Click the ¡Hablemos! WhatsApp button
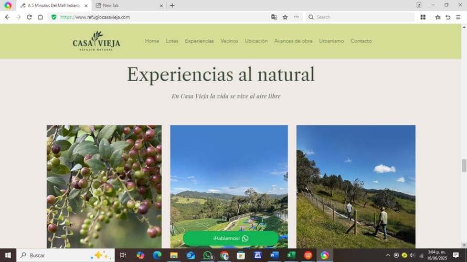467x262 pixels. coord(230,238)
